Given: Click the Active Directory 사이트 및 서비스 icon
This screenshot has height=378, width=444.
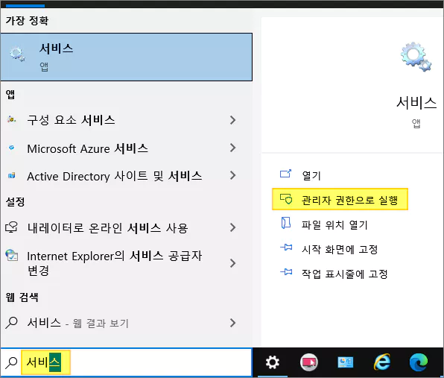Looking at the screenshot, I should point(12,175).
